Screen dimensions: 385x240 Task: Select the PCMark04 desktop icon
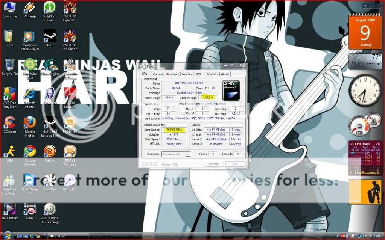(70, 125)
